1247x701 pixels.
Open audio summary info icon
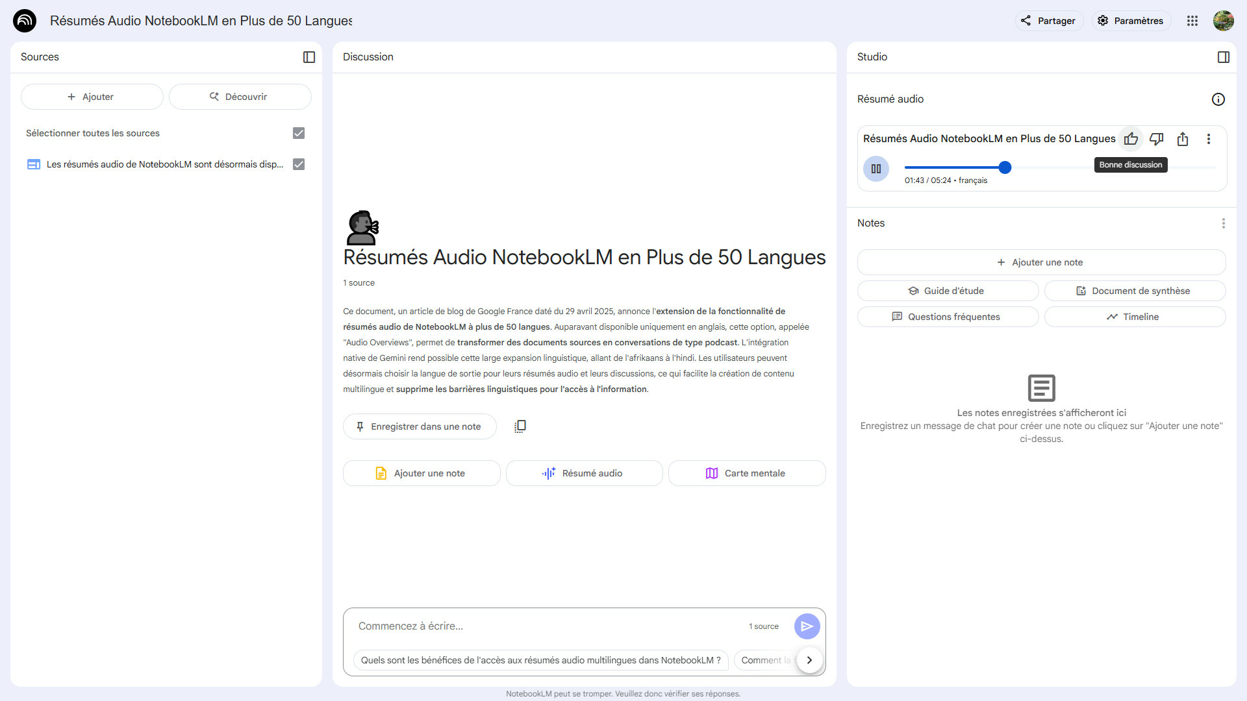coord(1218,99)
